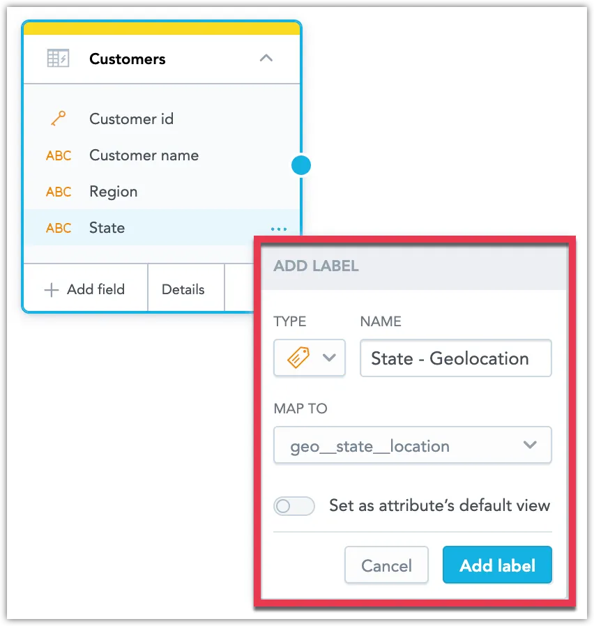Click the yellow header bar of Customers
This screenshot has width=594, height=626.
(x=162, y=26)
